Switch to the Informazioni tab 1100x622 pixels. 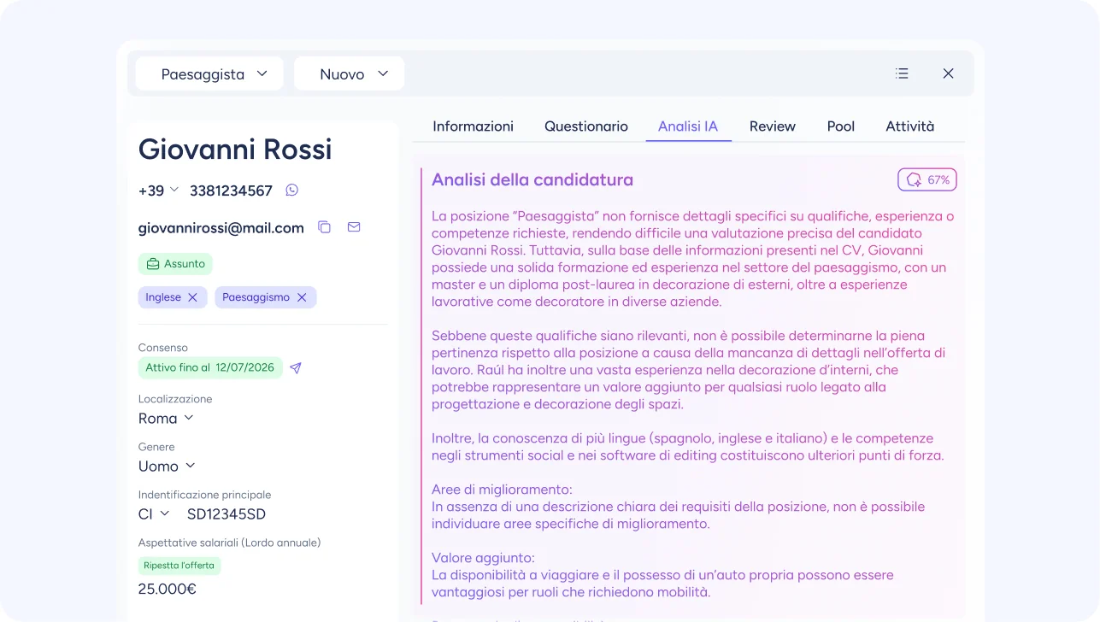(473, 126)
